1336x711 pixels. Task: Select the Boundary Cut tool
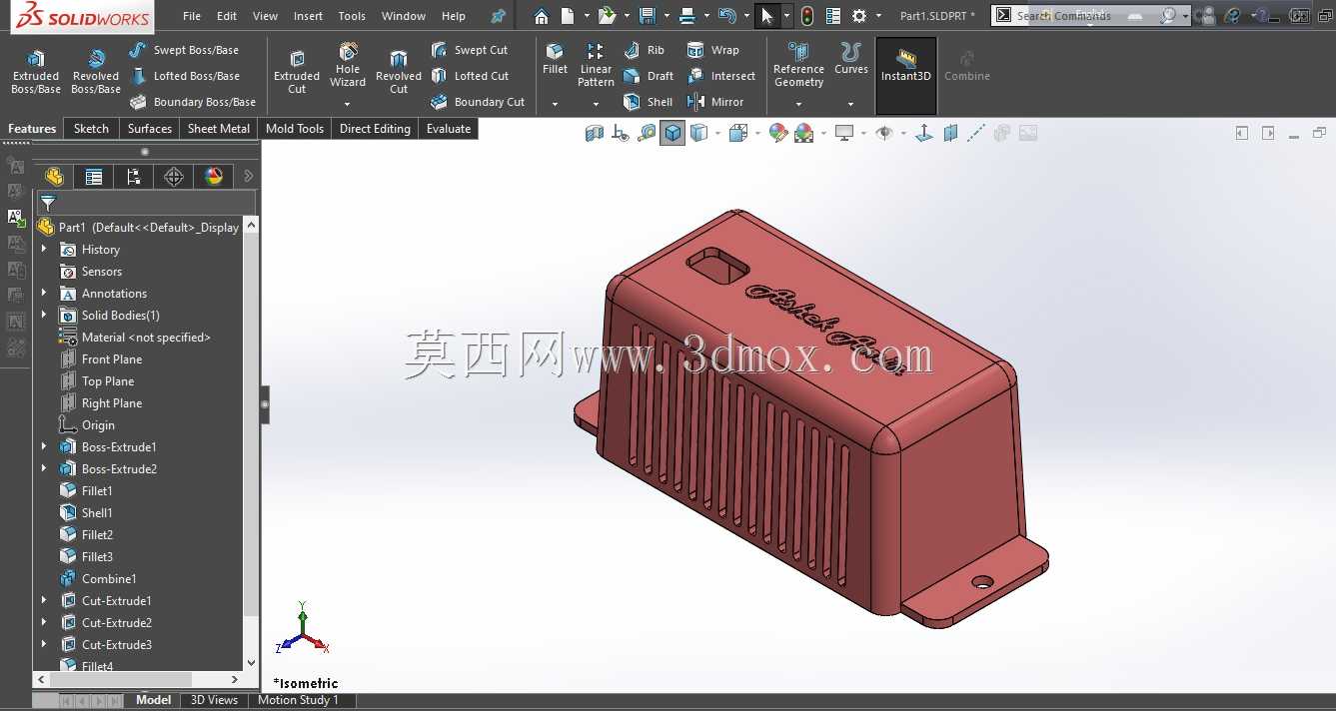point(478,102)
